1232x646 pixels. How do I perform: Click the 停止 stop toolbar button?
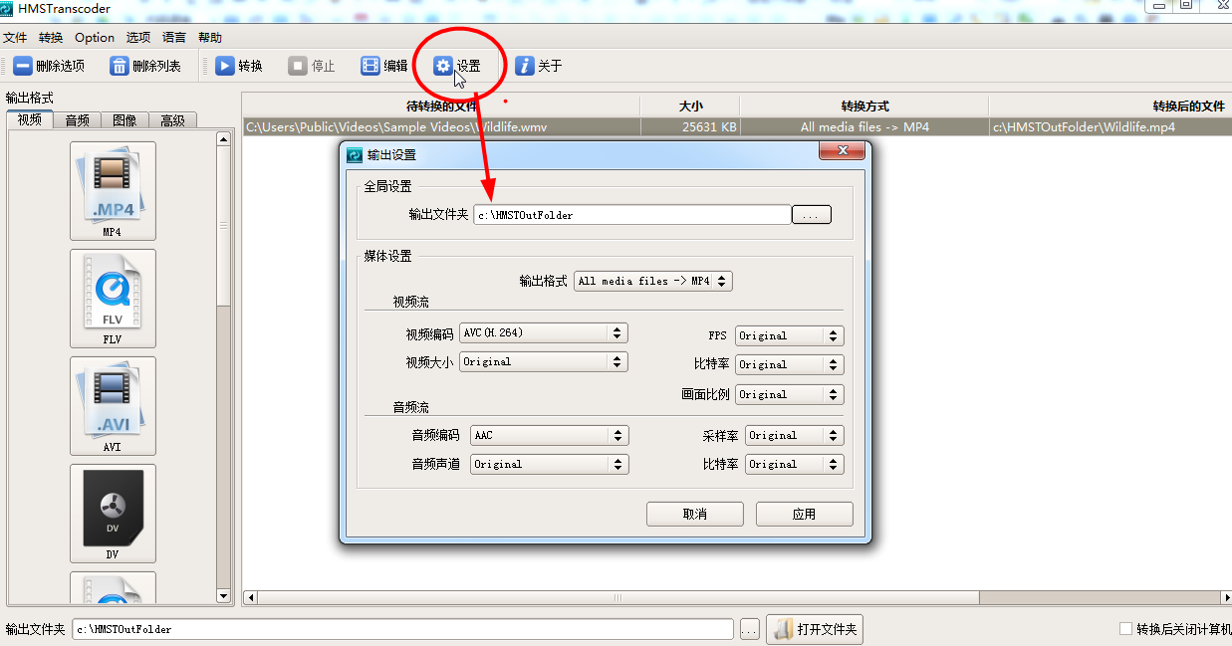pos(311,66)
